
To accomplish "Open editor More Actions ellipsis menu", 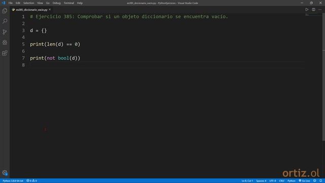I will [320, 10].
